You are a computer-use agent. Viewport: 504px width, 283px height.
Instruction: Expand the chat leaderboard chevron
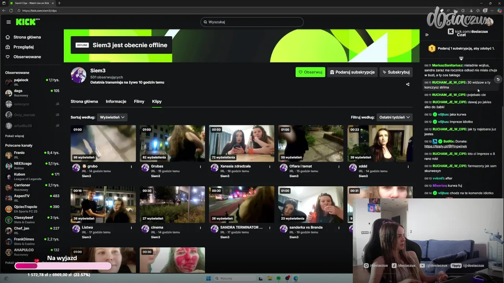point(461,59)
